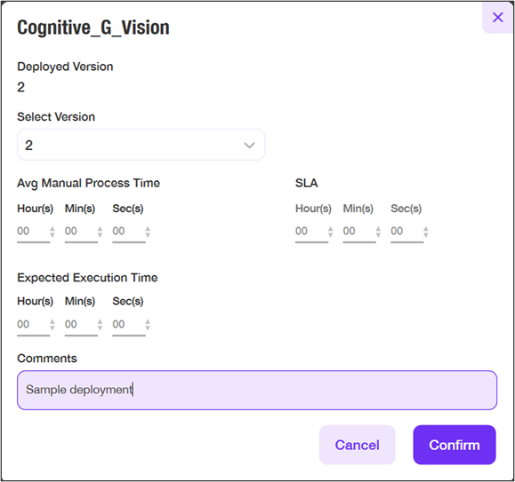
Task: Open the Select Version dropdown
Action: coord(141,145)
